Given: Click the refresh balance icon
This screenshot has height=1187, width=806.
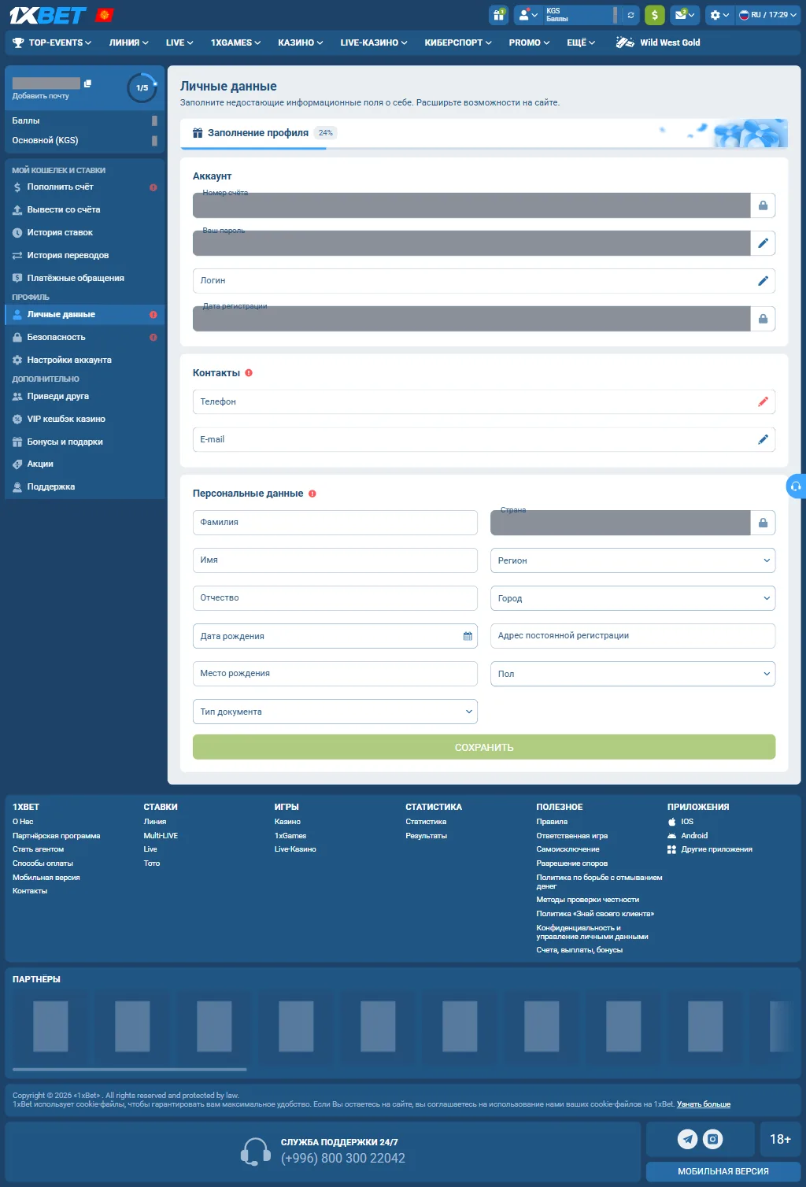Looking at the screenshot, I should (x=630, y=15).
